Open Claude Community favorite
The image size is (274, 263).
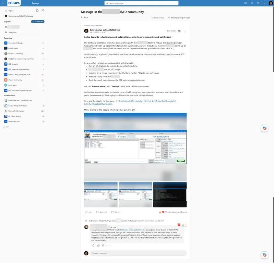point(24,80)
